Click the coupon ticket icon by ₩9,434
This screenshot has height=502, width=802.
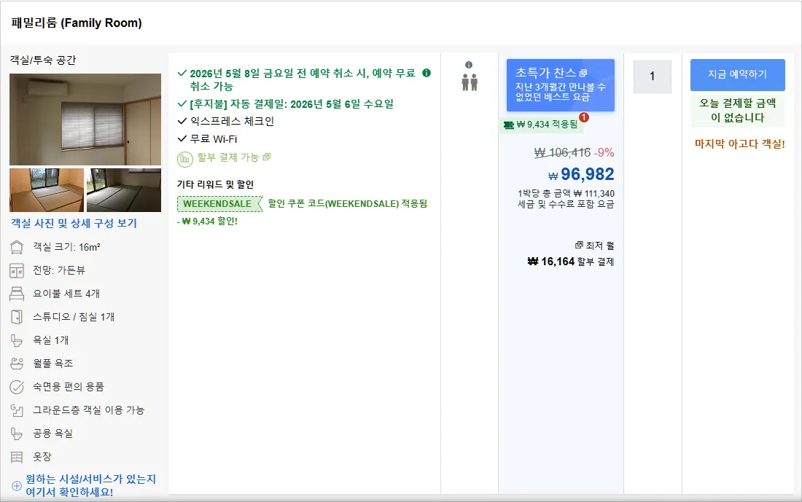pyautogui.click(x=508, y=125)
